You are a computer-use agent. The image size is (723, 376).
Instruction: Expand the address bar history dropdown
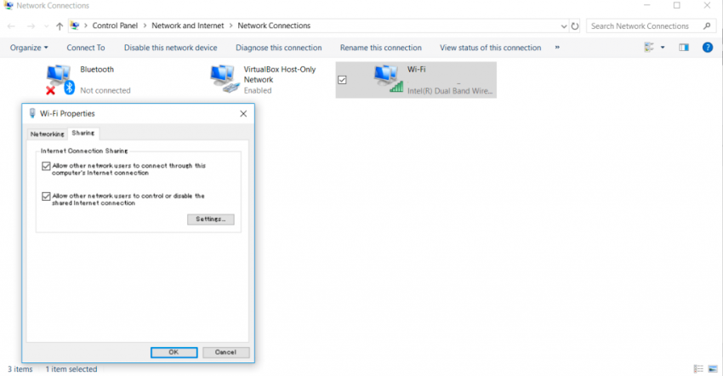coord(563,26)
